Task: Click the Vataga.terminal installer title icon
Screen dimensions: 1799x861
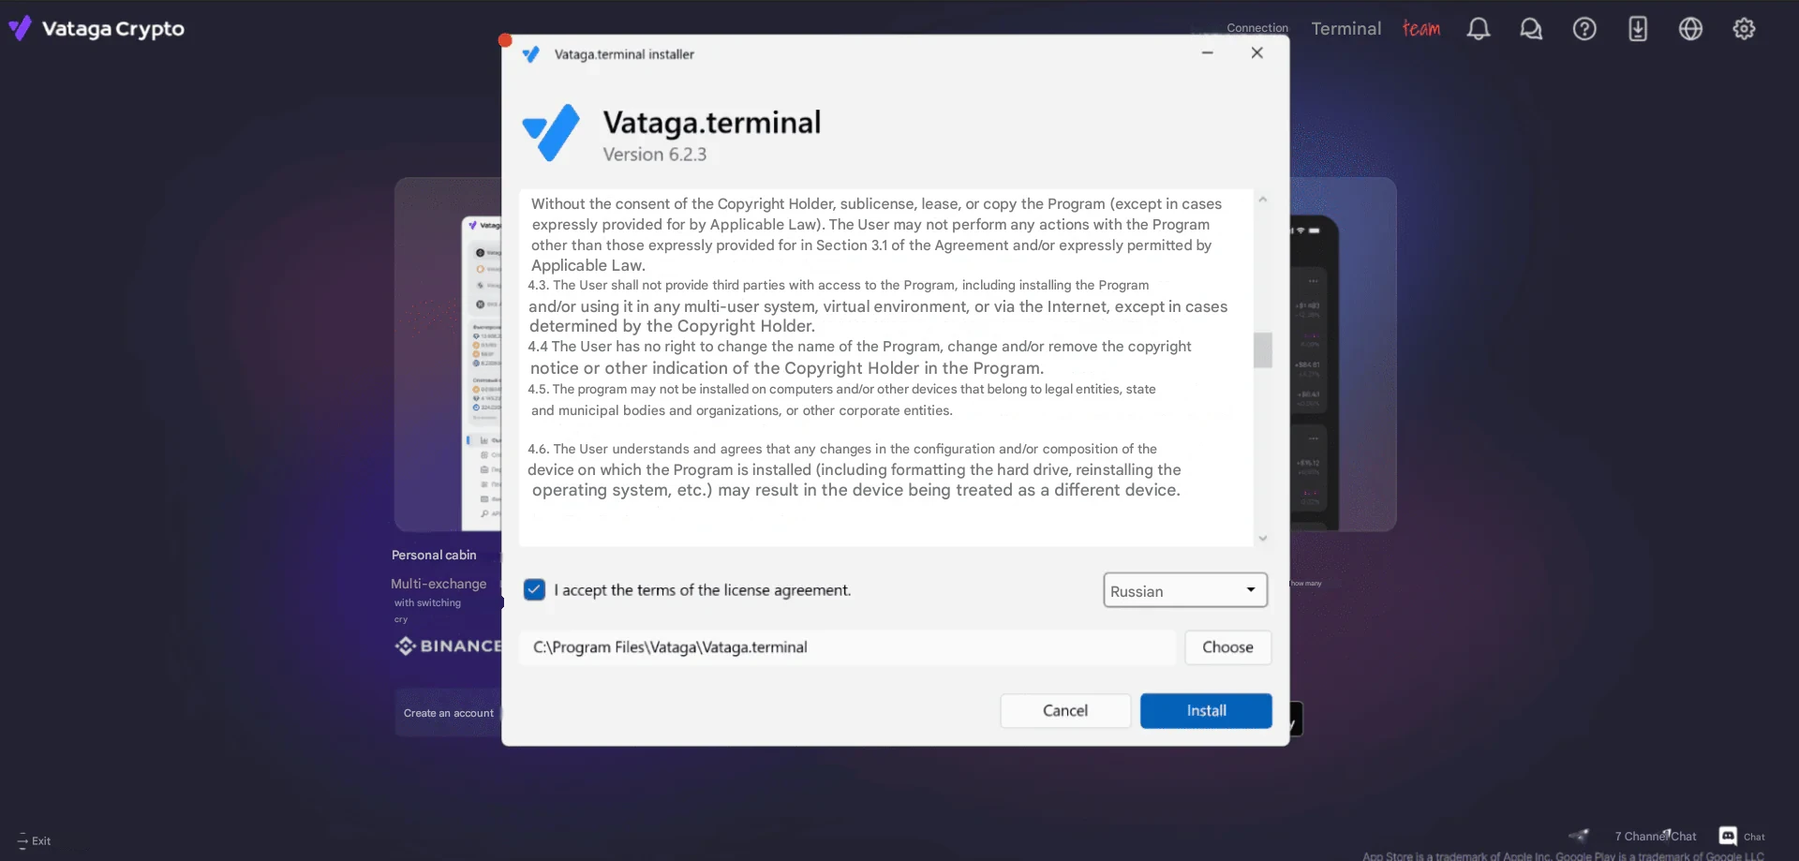Action: point(530,54)
